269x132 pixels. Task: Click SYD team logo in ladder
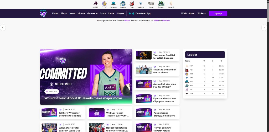(187, 94)
